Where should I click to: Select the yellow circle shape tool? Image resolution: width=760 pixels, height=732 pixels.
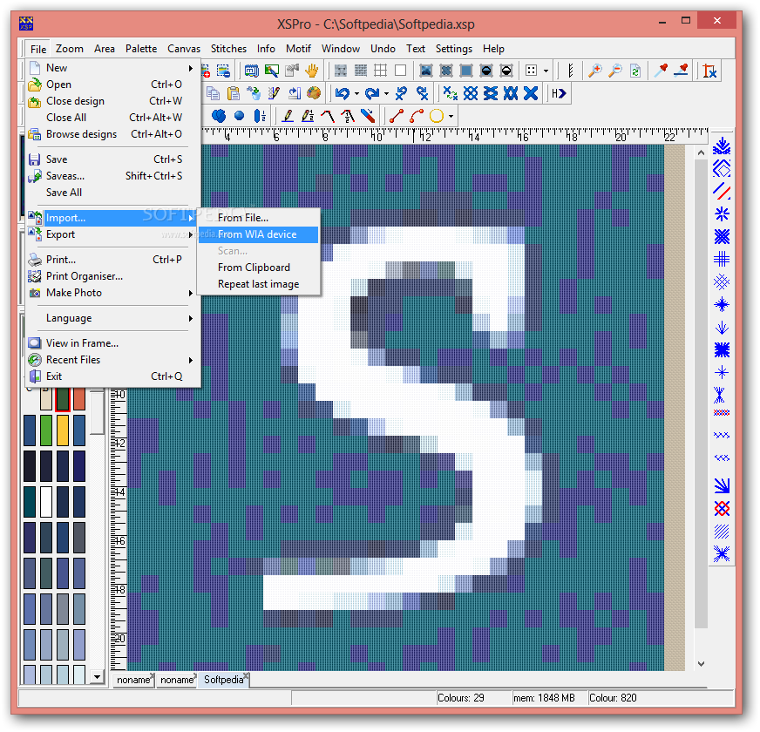pyautogui.click(x=437, y=117)
